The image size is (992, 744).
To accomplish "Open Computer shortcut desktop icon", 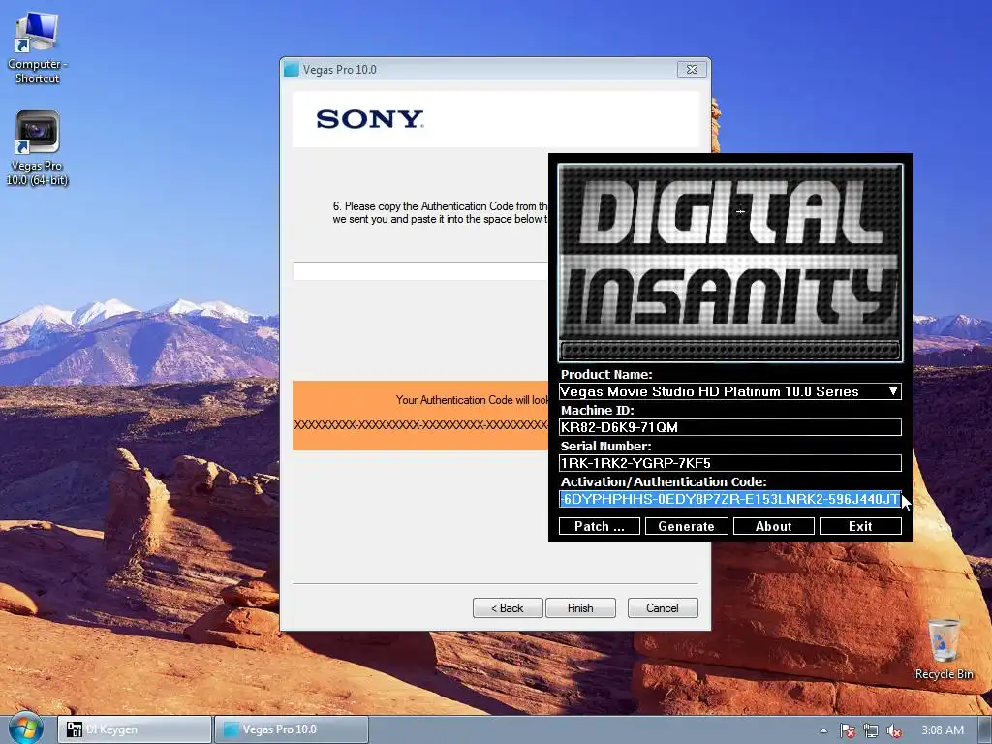I will click(x=37, y=47).
